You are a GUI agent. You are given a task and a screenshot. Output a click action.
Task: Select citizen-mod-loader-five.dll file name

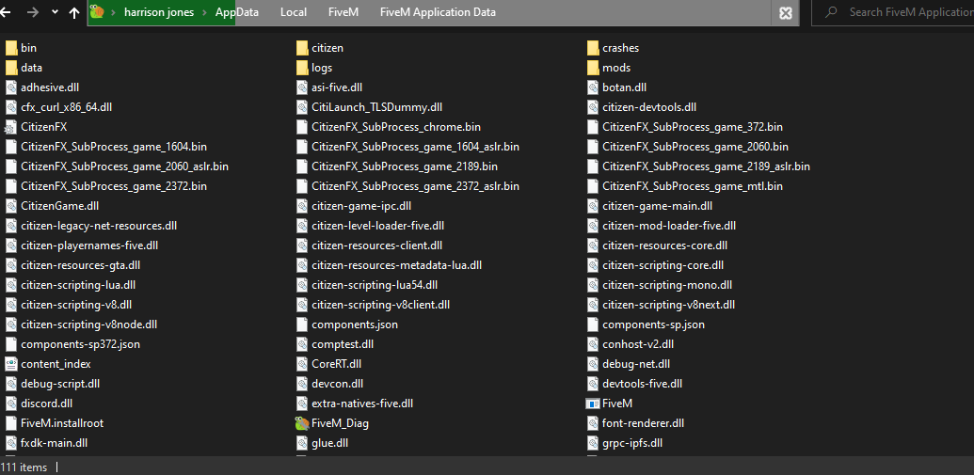point(669,226)
